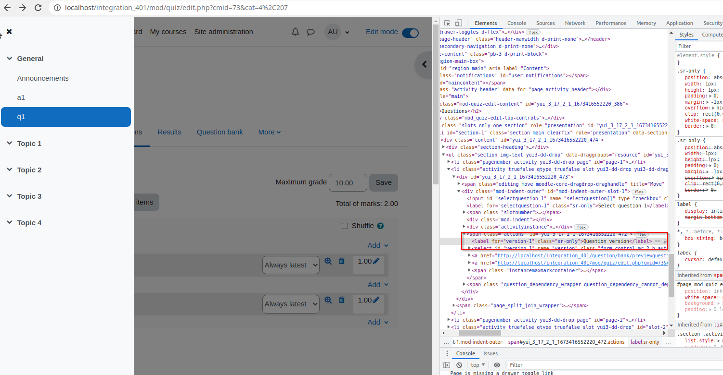Click the AU user avatar
This screenshot has width=723, height=375.
tap(333, 32)
